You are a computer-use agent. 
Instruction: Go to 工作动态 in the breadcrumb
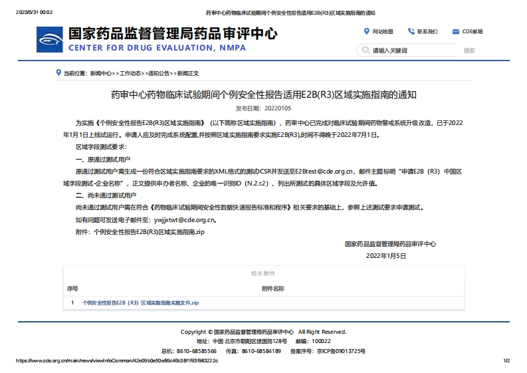(130, 73)
